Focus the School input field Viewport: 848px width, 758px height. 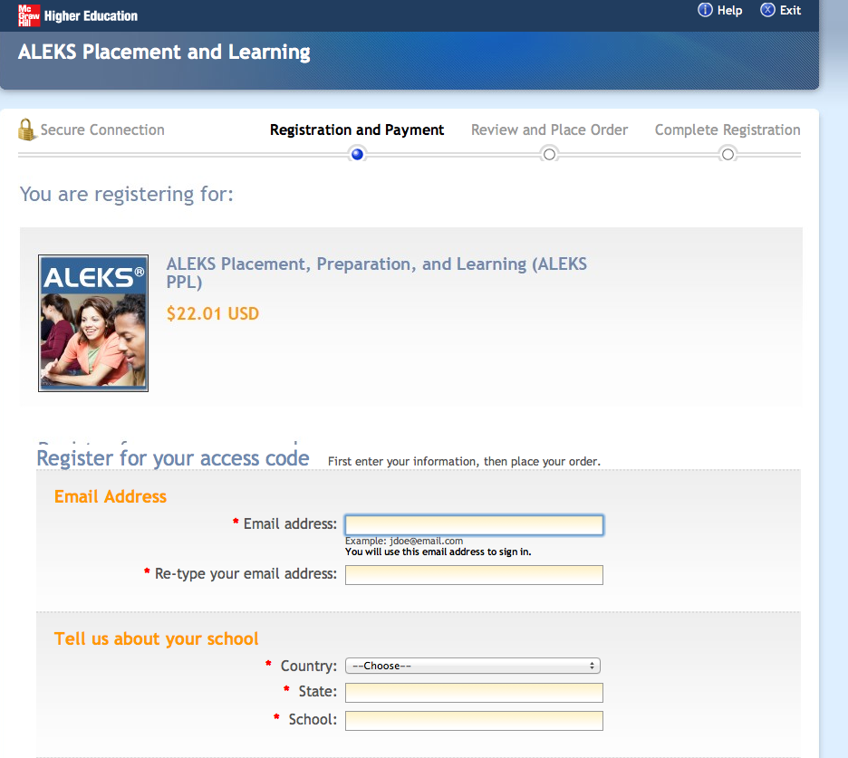coord(474,721)
